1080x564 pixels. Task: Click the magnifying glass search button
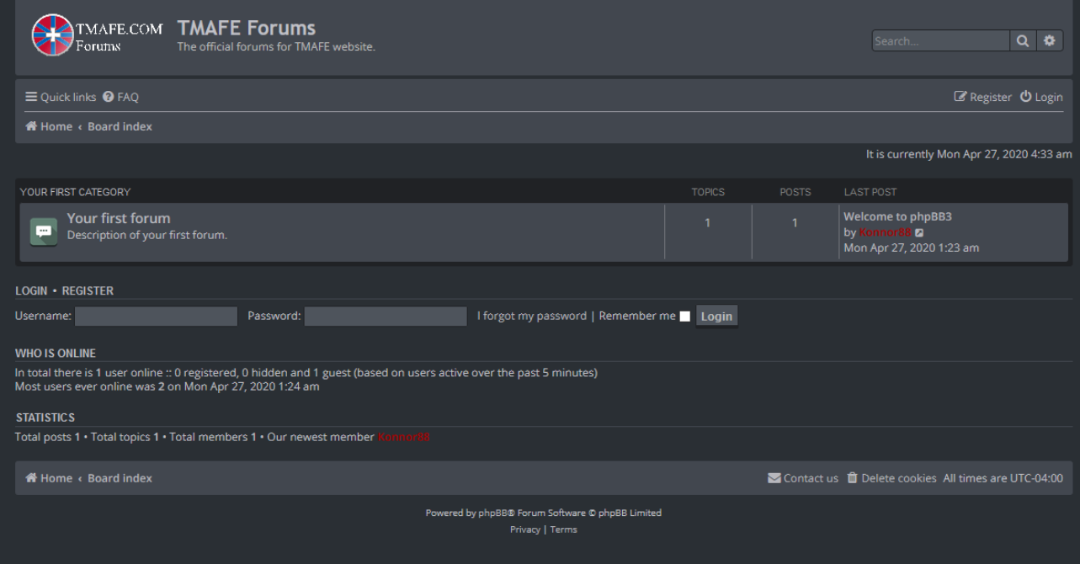[x=1023, y=40]
